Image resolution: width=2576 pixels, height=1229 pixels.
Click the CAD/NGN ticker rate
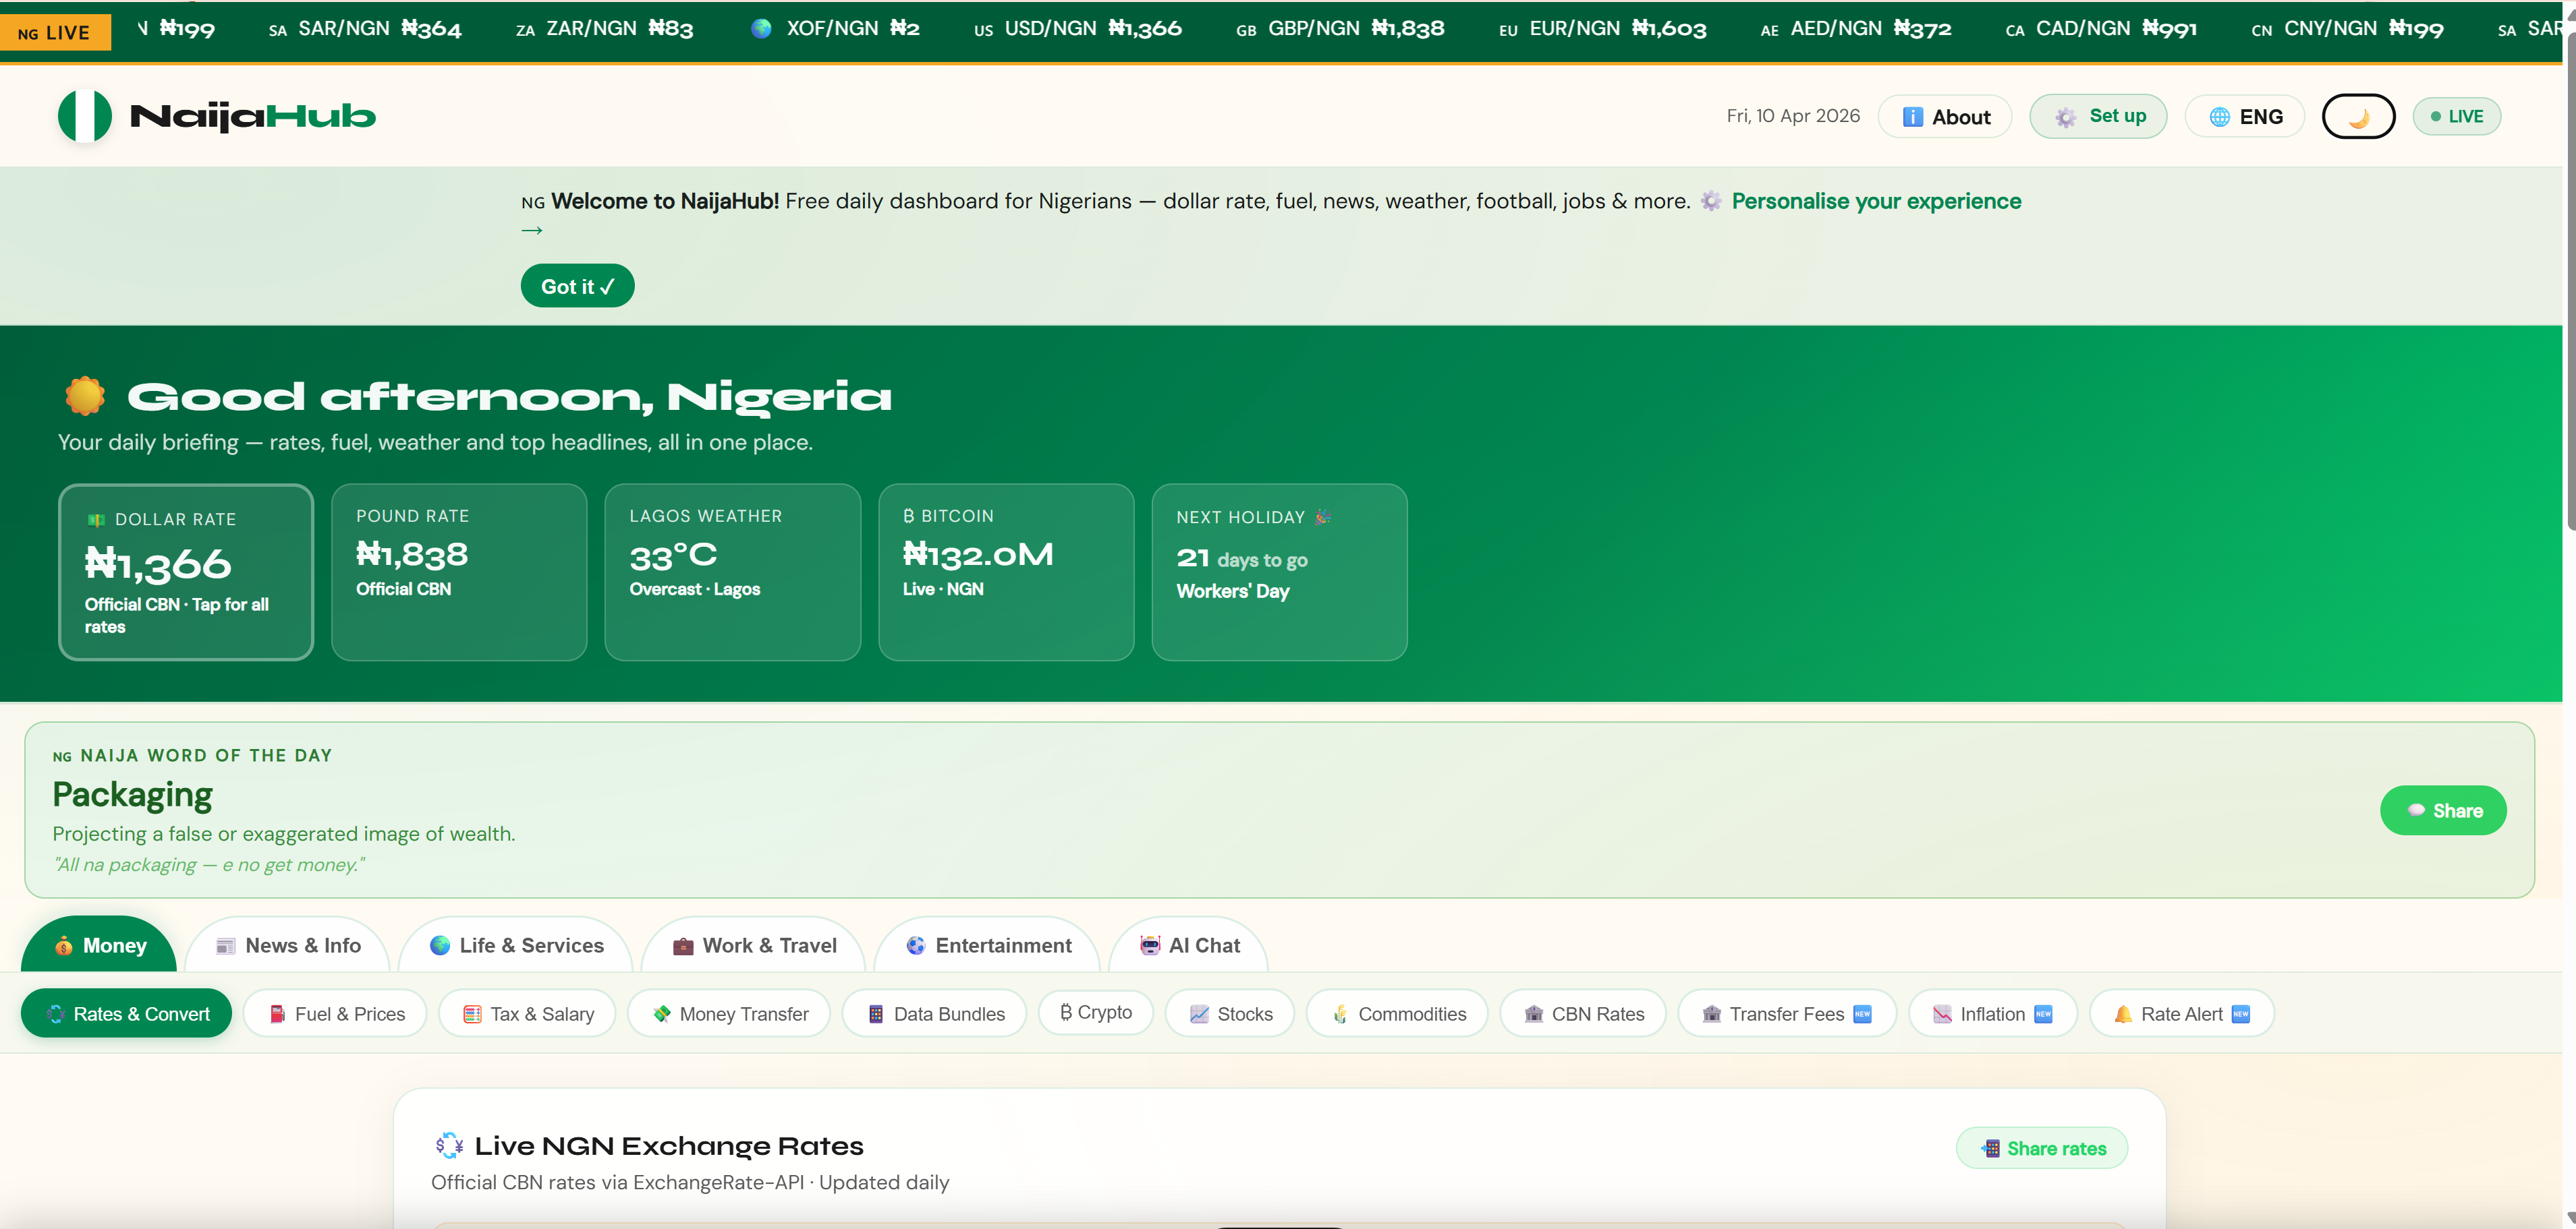(2101, 29)
